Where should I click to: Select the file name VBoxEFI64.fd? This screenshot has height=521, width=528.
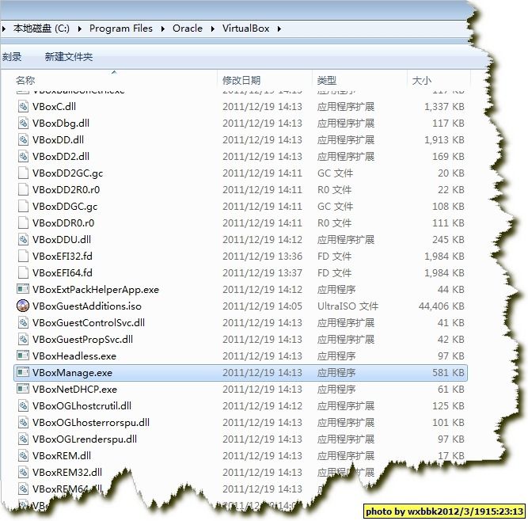tap(63, 272)
